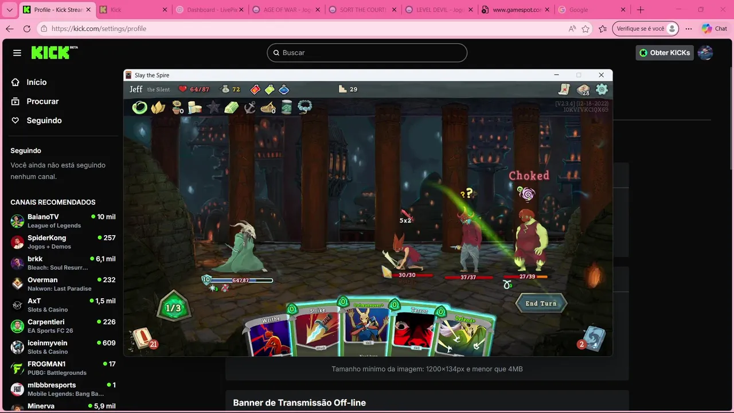The image size is (734, 413).
Task: Open the tab list dropdown chevron
Action: [9, 10]
